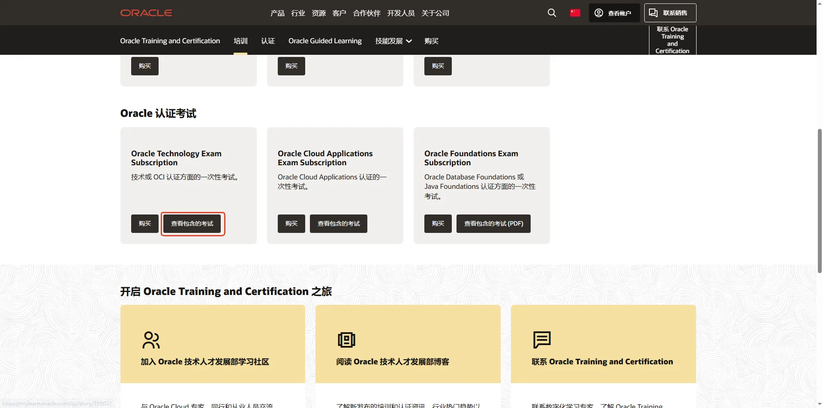Click the contact message icon

click(x=542, y=340)
